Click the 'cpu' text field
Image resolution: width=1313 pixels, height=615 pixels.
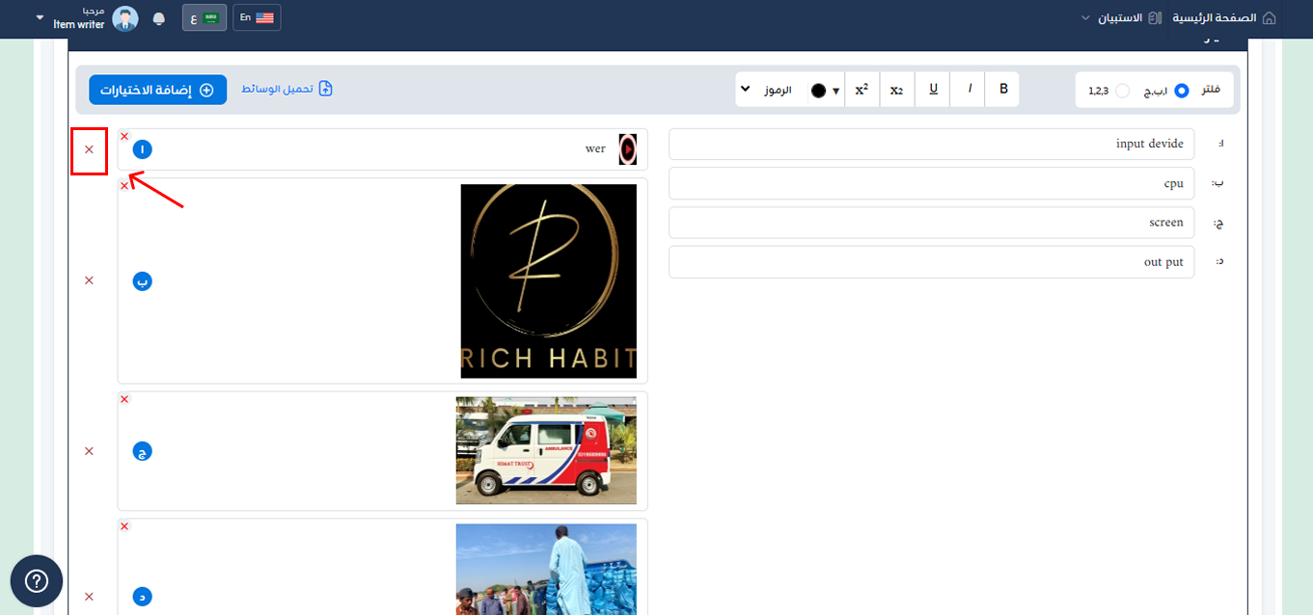click(931, 183)
